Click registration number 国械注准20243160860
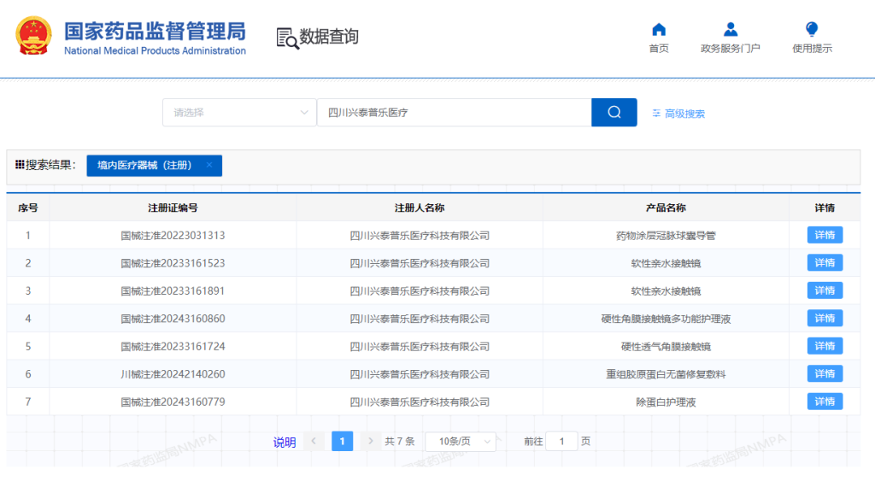This screenshot has width=875, height=481. tap(173, 319)
